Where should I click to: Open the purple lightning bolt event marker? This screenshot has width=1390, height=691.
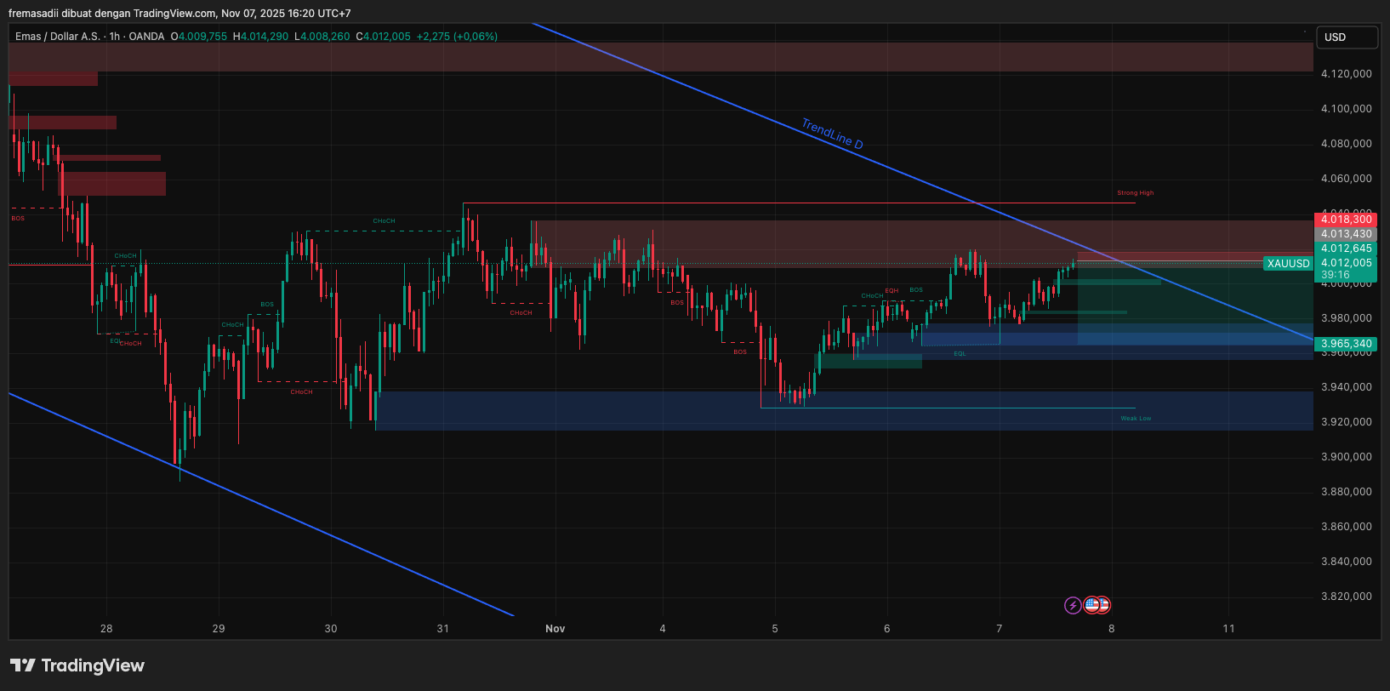pyautogui.click(x=1073, y=605)
